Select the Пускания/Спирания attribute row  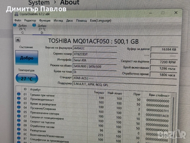pyautogui.click(x=93, y=111)
